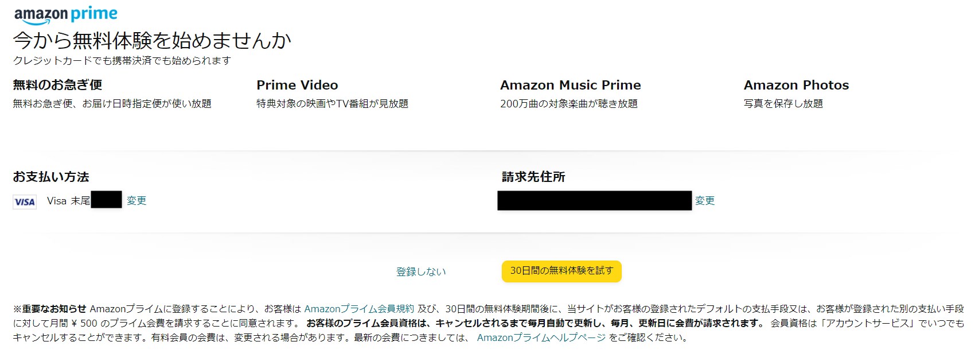Click the Visa 末尾 card text
Screen dimensions: 979x357
coord(68,201)
